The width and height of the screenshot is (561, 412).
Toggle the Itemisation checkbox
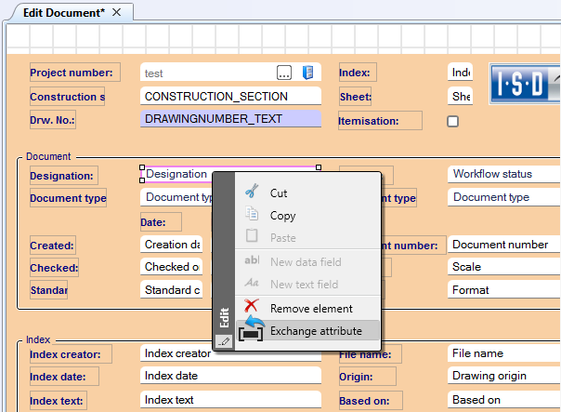click(x=453, y=121)
